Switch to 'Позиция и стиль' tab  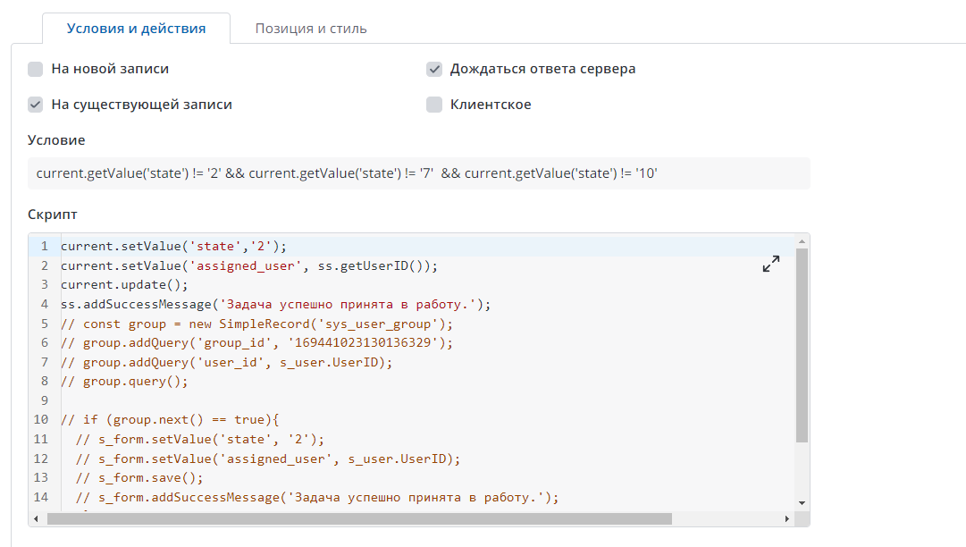[311, 29]
